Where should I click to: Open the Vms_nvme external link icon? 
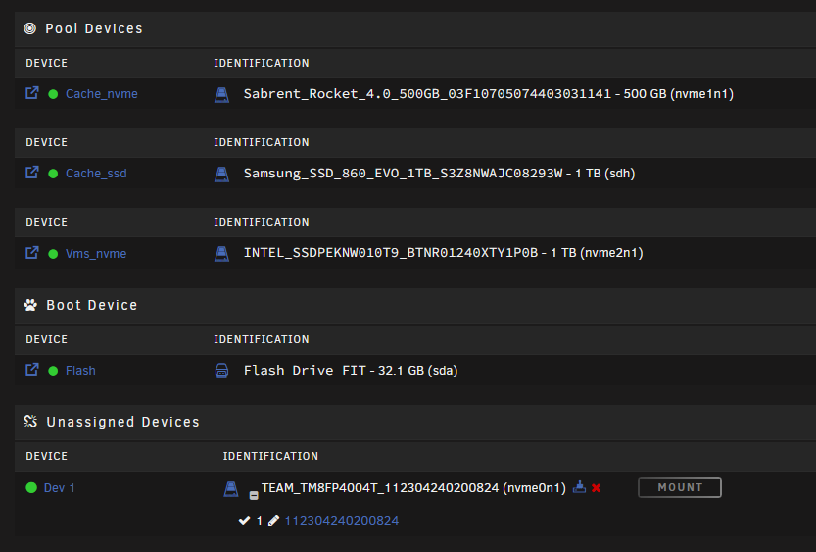[32, 253]
